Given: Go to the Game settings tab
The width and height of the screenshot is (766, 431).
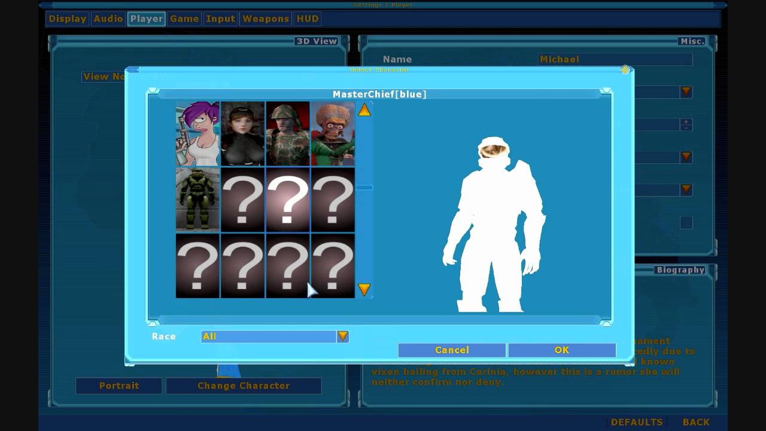Looking at the screenshot, I should 184,19.
